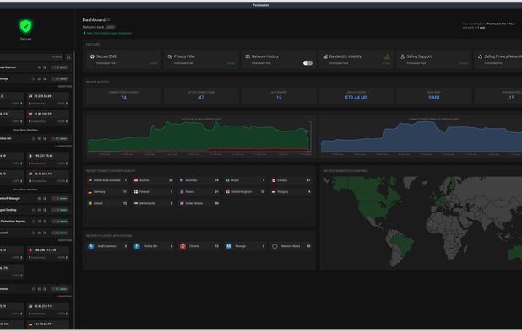Click the Bandwidth Visibility warning triangle

(387, 56)
